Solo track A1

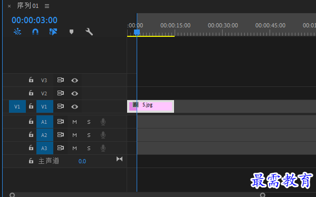click(89, 122)
